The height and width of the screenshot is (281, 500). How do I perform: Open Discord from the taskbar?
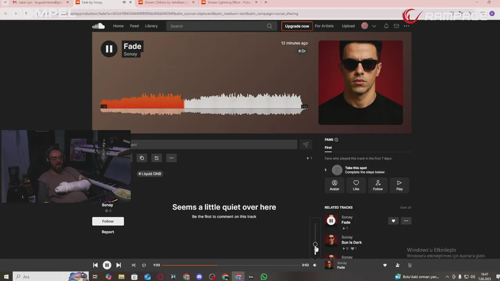[199, 277]
